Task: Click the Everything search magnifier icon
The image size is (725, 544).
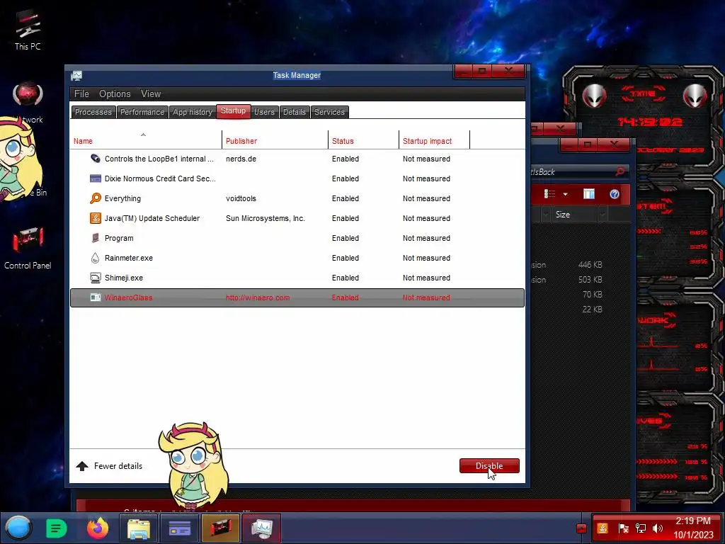Action: (x=96, y=198)
